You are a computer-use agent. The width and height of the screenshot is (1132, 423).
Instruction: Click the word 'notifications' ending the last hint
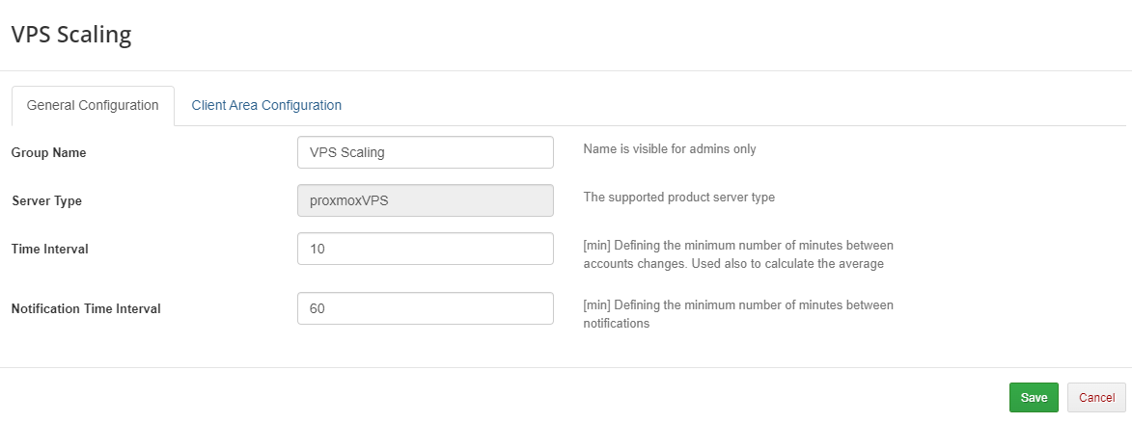616,324
